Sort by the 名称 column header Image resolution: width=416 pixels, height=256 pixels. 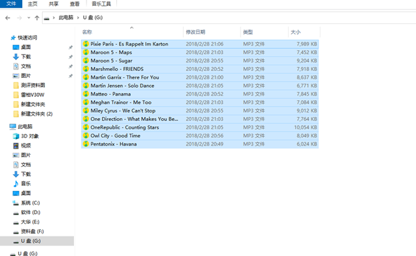pyautogui.click(x=87, y=32)
